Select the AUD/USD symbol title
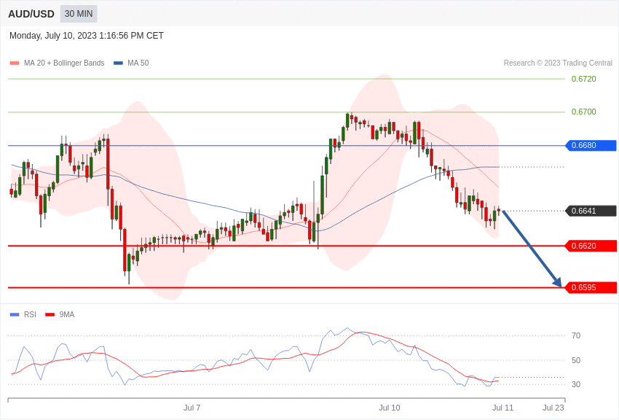 pos(31,15)
